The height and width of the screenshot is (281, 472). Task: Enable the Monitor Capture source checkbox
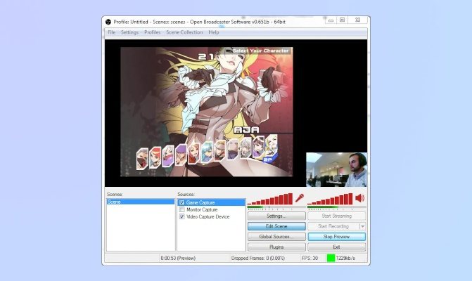tap(182, 209)
